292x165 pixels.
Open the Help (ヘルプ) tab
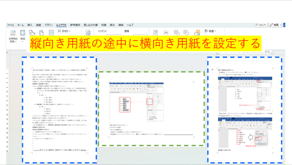[x=130, y=25]
